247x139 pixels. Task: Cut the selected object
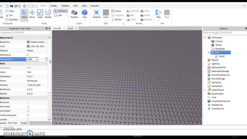pos(9,15)
